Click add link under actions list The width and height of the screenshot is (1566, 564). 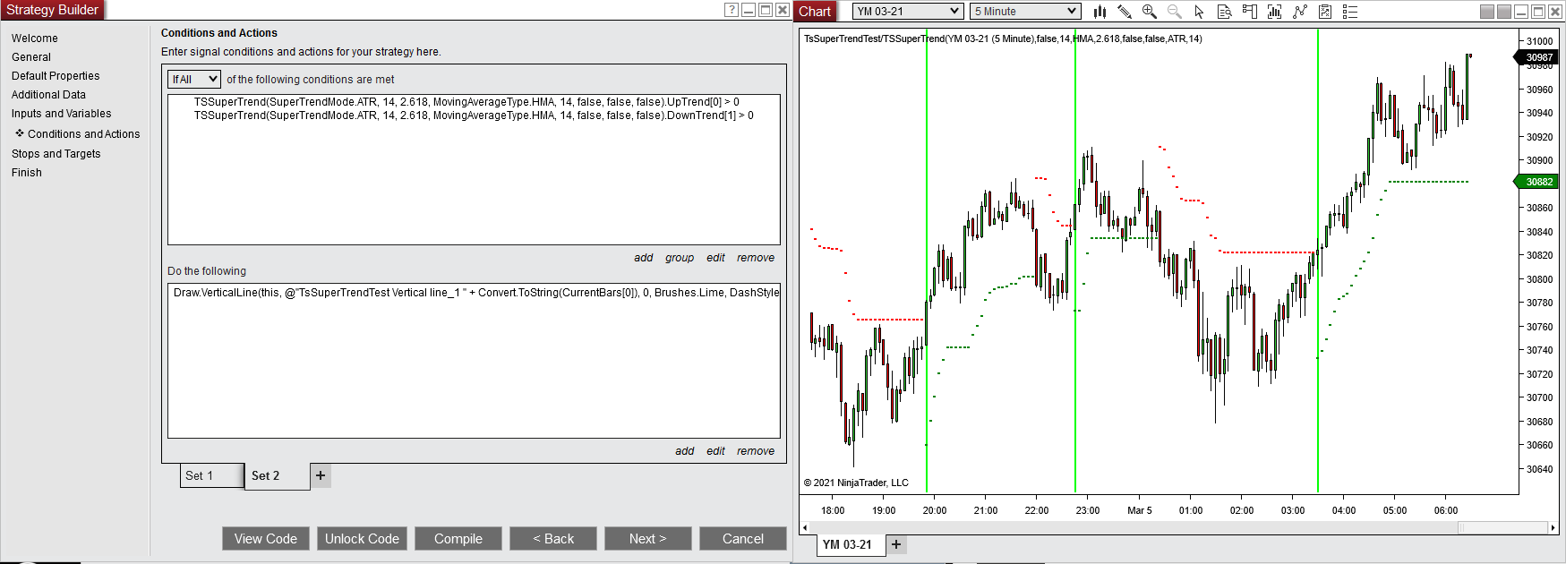click(685, 451)
